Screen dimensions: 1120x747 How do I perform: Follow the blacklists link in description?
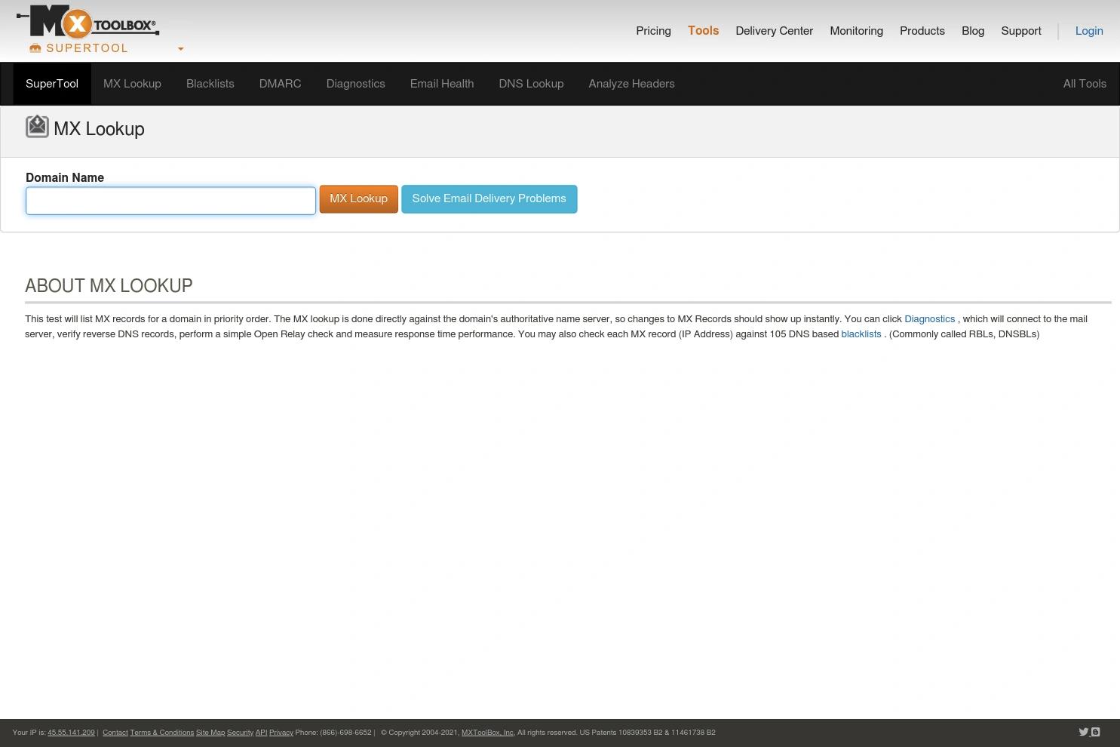tap(861, 334)
